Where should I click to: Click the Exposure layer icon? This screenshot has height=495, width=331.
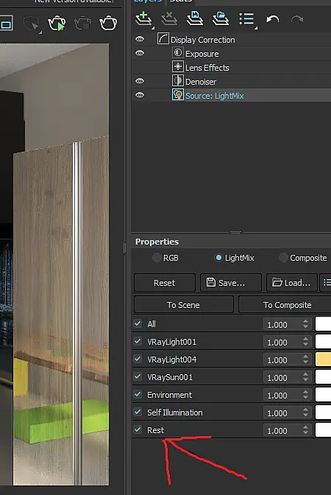[x=178, y=53]
